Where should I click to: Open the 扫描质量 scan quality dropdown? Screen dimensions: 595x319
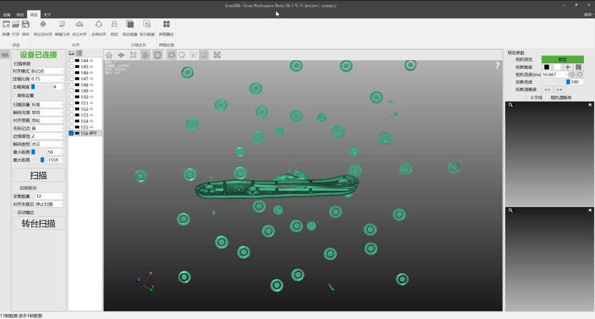[47, 105]
